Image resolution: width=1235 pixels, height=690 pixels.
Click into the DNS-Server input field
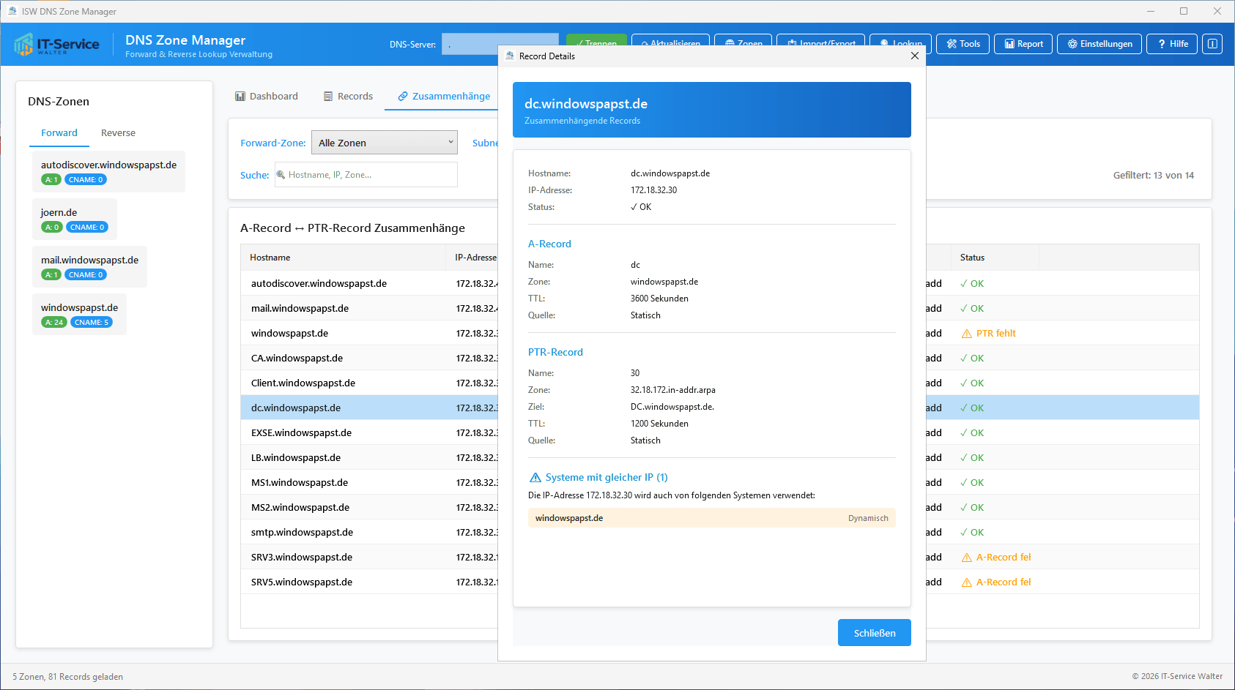pos(500,44)
